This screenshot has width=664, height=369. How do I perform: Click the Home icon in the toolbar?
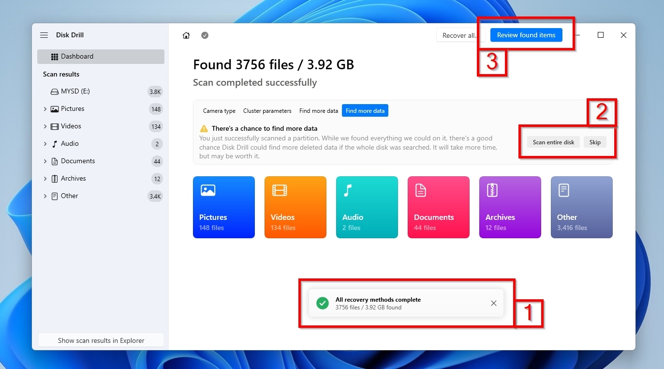pyautogui.click(x=186, y=35)
